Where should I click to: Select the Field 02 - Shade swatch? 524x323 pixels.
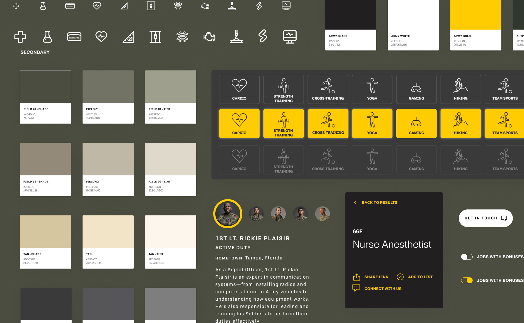pos(46,169)
